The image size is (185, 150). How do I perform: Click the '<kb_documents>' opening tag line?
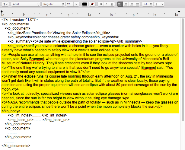[15, 24]
